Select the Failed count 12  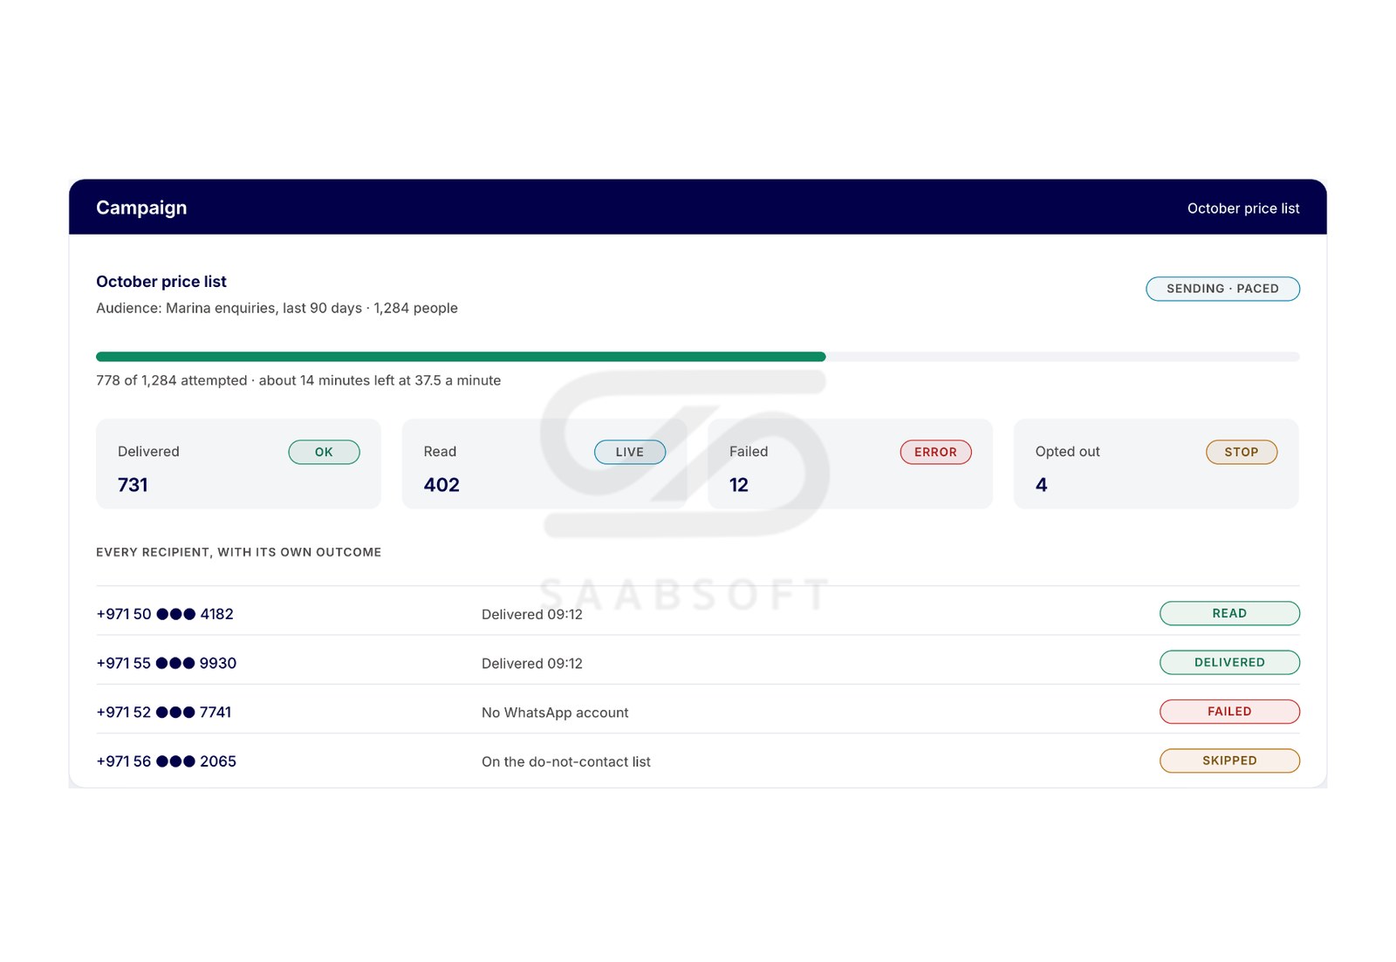pyautogui.click(x=739, y=485)
